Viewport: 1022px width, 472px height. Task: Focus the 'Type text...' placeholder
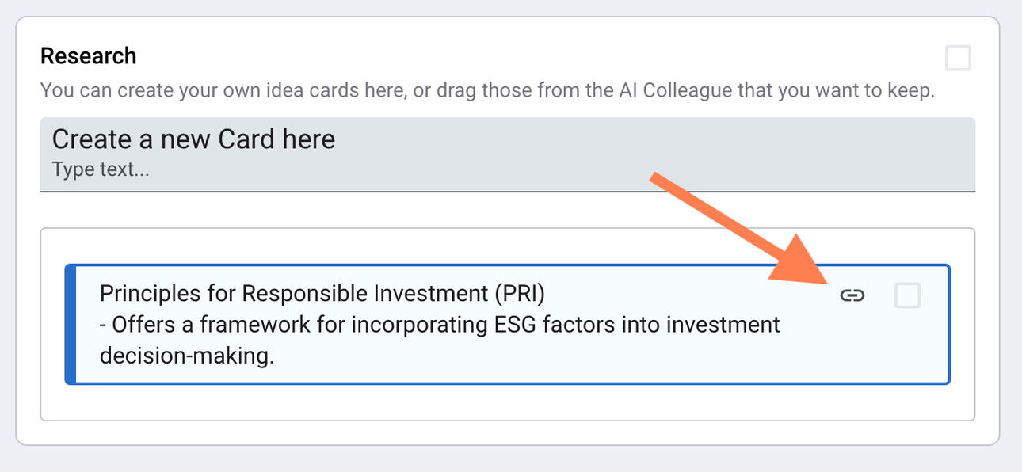[x=101, y=169]
